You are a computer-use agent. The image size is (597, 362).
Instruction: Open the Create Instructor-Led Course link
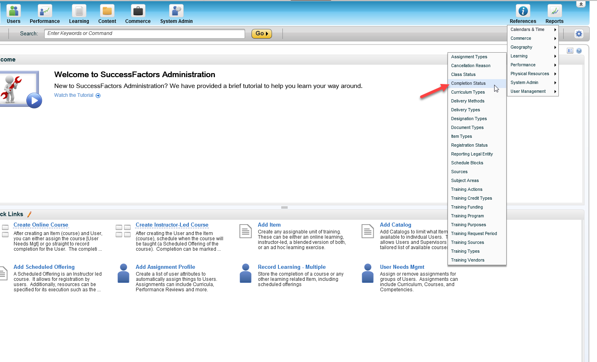pos(172,225)
